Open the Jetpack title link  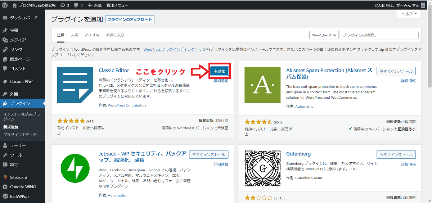pos(143,157)
